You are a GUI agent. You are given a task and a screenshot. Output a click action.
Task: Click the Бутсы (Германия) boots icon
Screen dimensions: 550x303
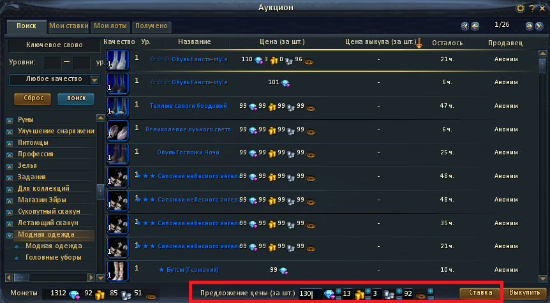tap(117, 271)
